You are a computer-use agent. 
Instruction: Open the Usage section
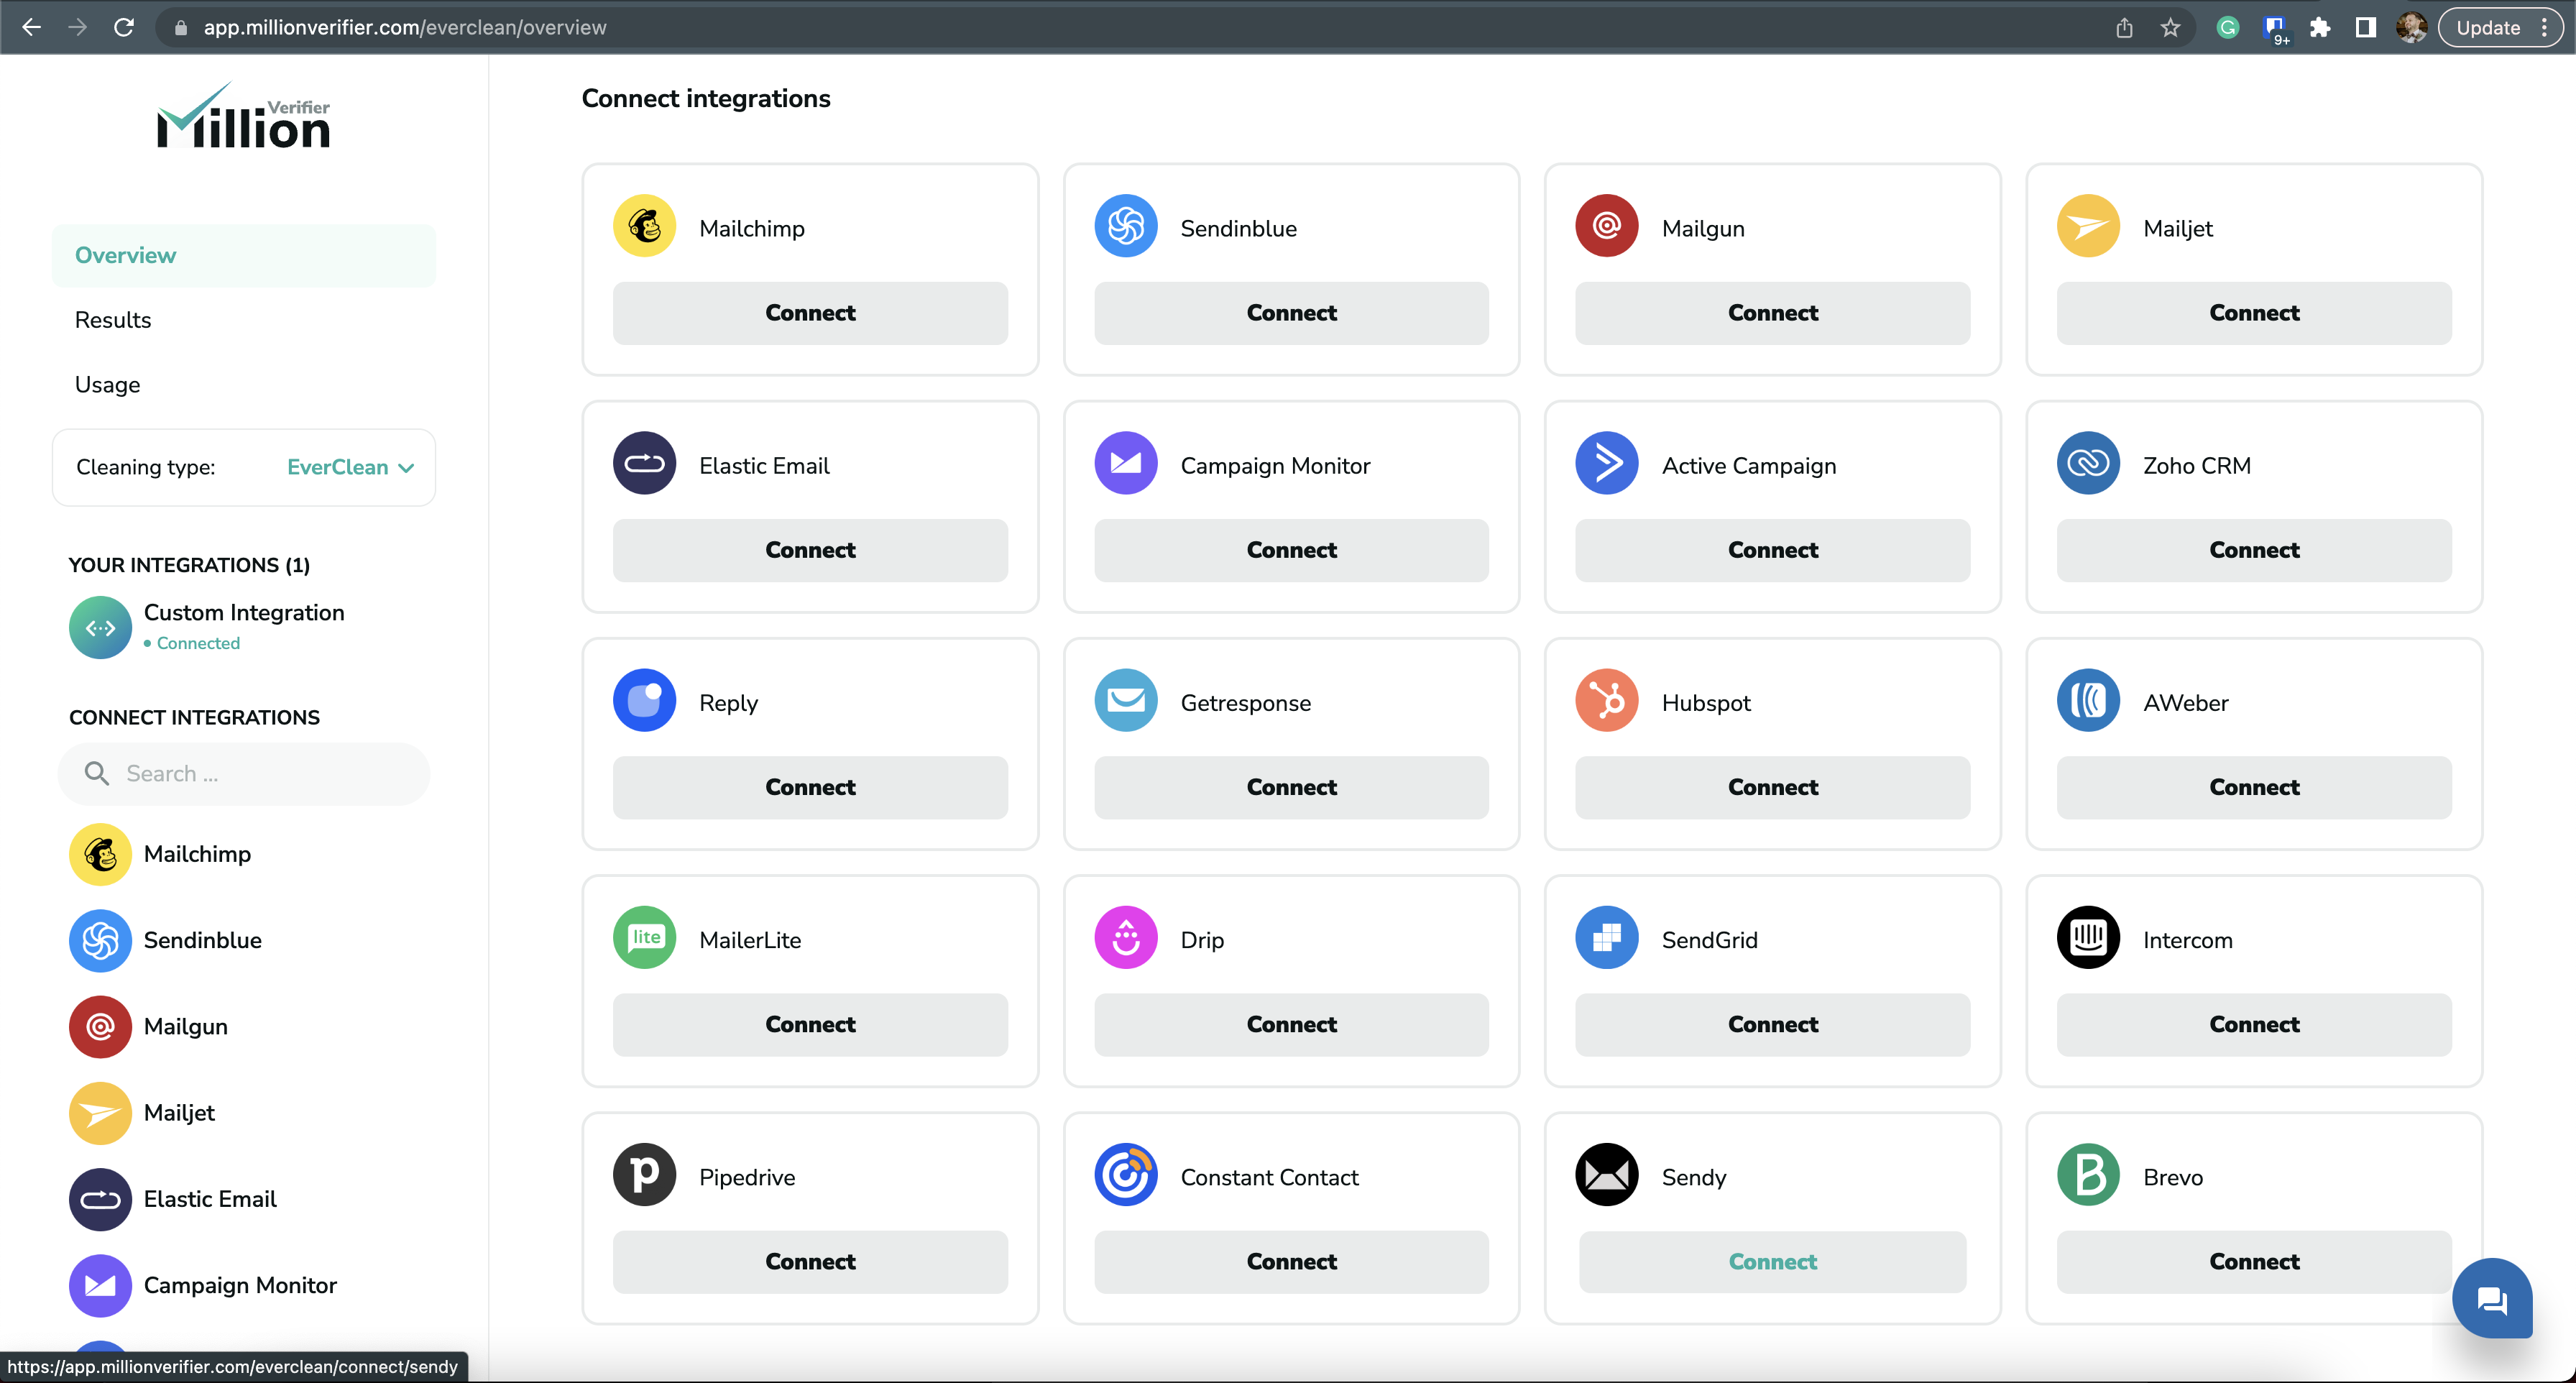tap(107, 384)
